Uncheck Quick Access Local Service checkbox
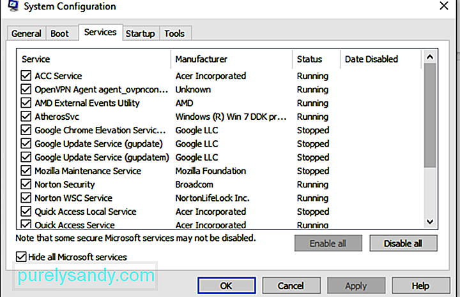This screenshot has width=460, height=297. pos(26,211)
